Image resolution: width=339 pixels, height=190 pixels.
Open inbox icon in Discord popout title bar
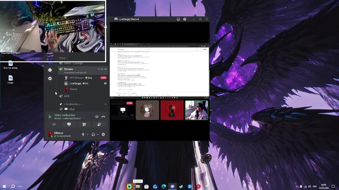point(178,19)
